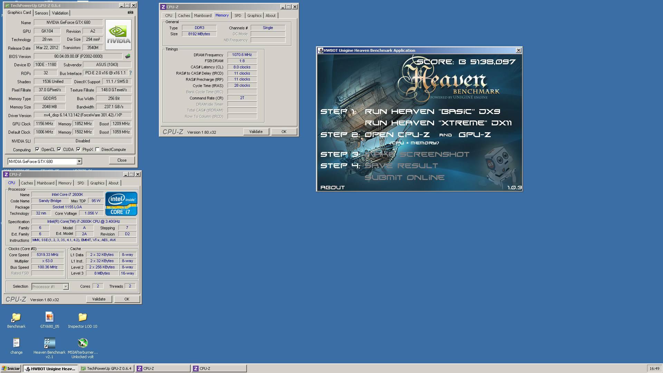Click the taskbar clock showing 16:49
The image size is (663, 373).
pyautogui.click(x=654, y=369)
